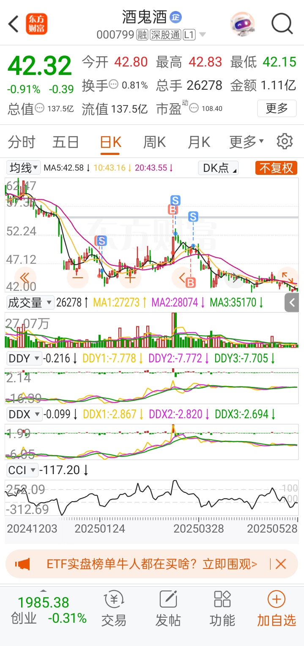Open the 均线 indicator dropdown
The width and height of the screenshot is (304, 646).
click(x=24, y=168)
